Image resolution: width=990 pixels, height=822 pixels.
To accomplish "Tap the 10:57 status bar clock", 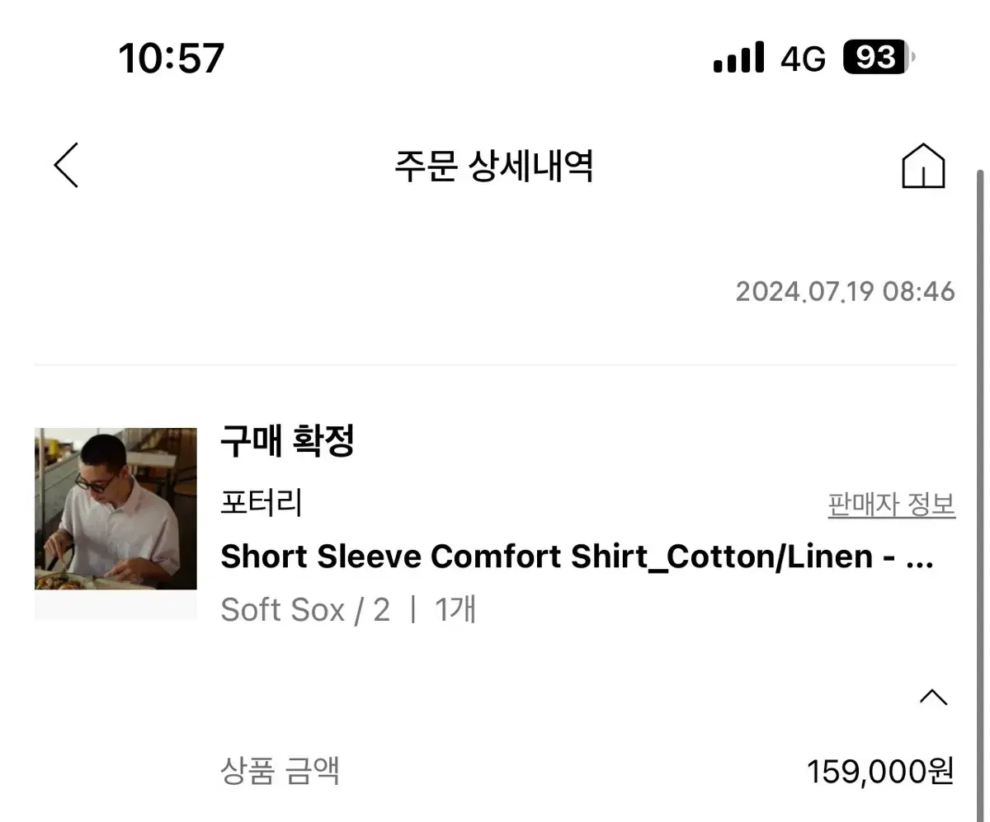I will click(172, 59).
